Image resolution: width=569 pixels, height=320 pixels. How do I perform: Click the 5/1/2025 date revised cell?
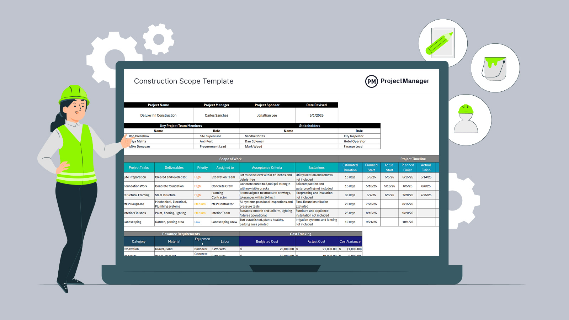click(316, 116)
